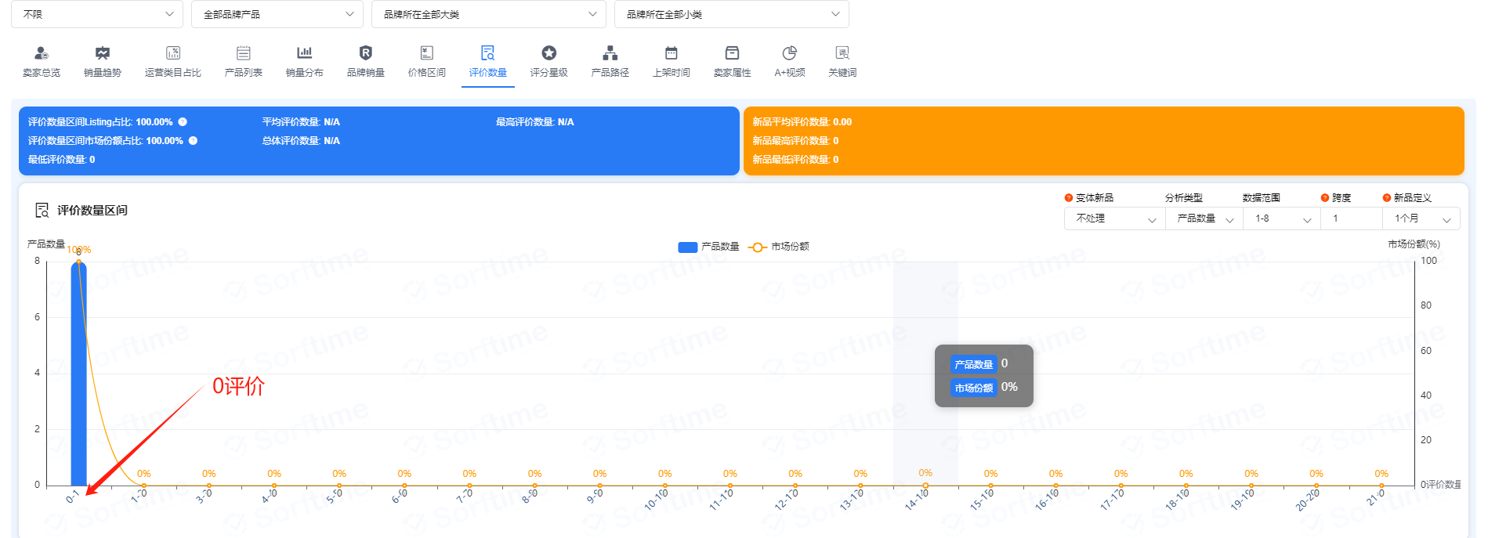Expand the 品牌所在全部小类 dropdown
This screenshot has width=1488, height=538.
click(732, 14)
